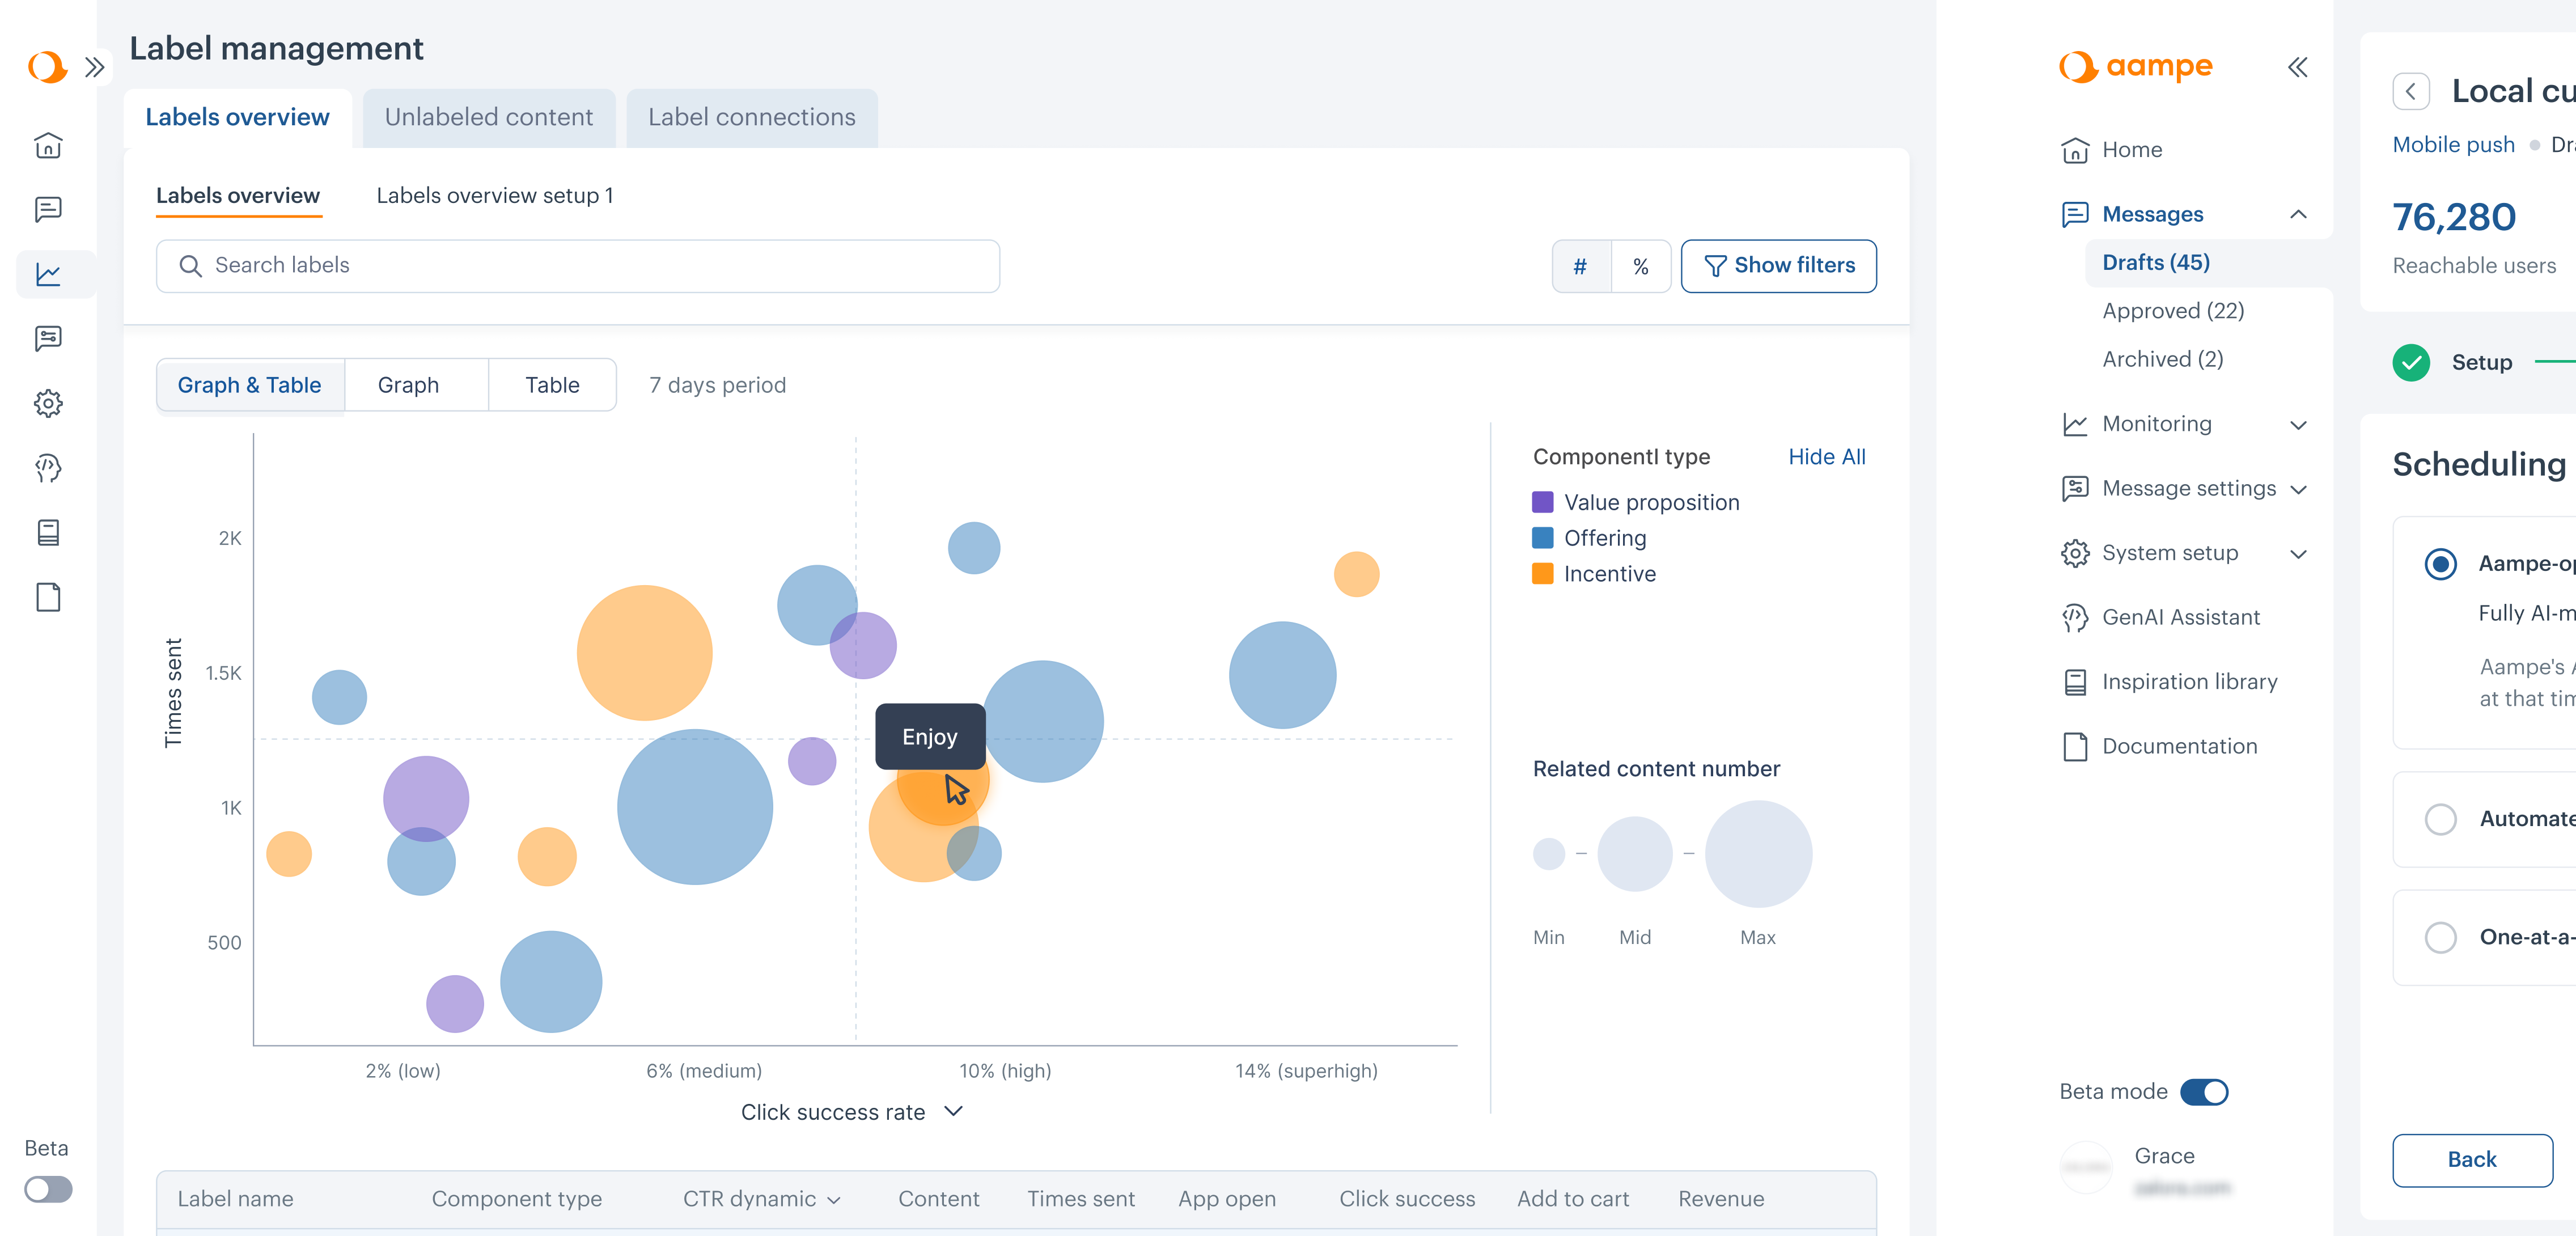Switch to the Unlabeled content tab
2576x1236 pixels.
[488, 117]
